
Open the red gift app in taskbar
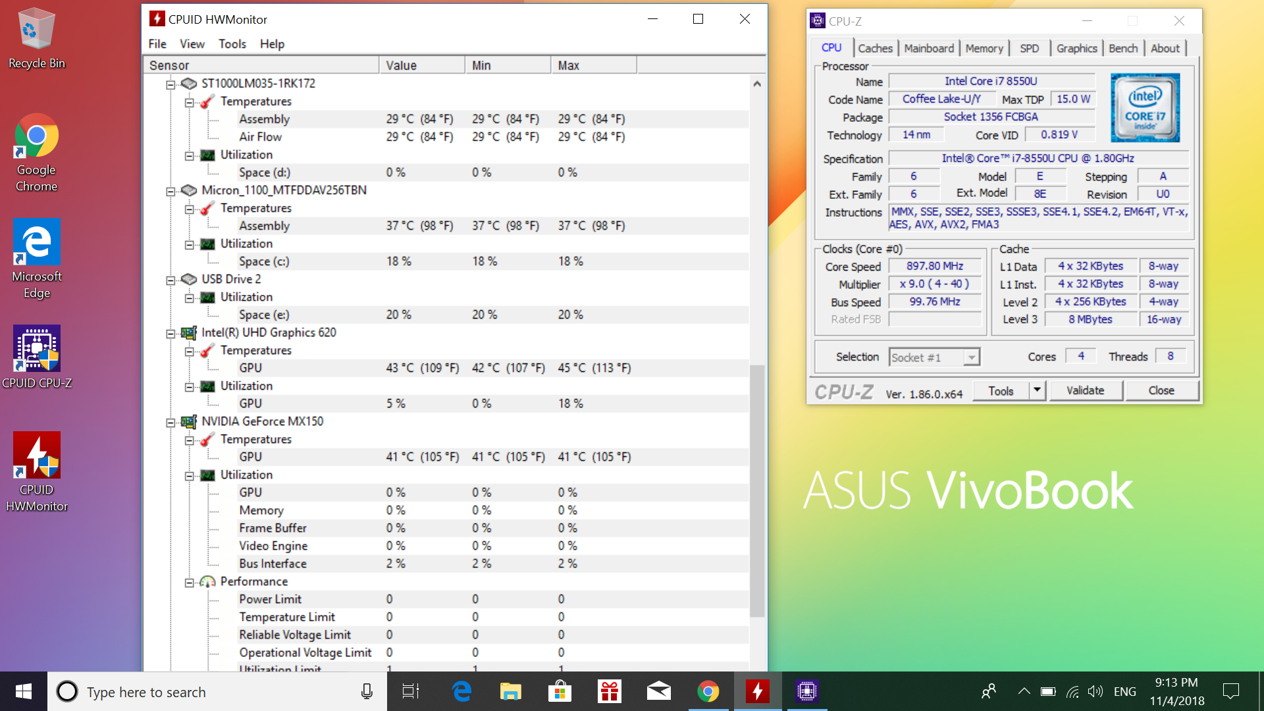(x=609, y=691)
